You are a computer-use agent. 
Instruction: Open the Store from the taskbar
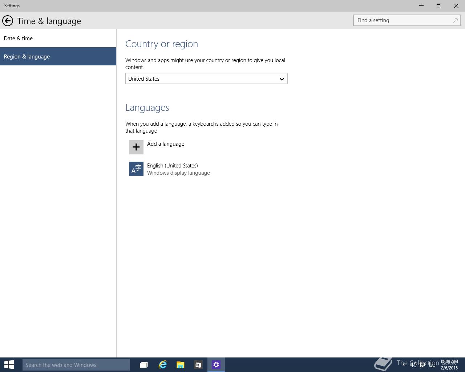(198, 365)
